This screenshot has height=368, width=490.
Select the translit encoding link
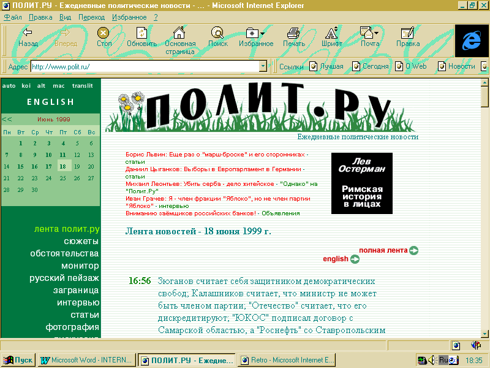(83, 86)
